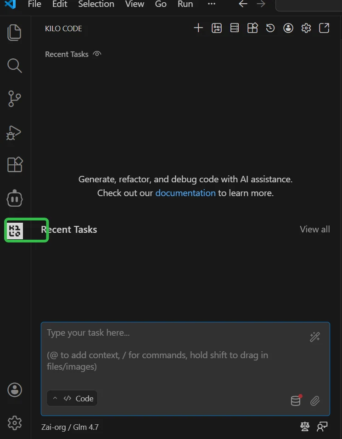Open the View menu
Screen dimensions: 342x439
click(135, 4)
